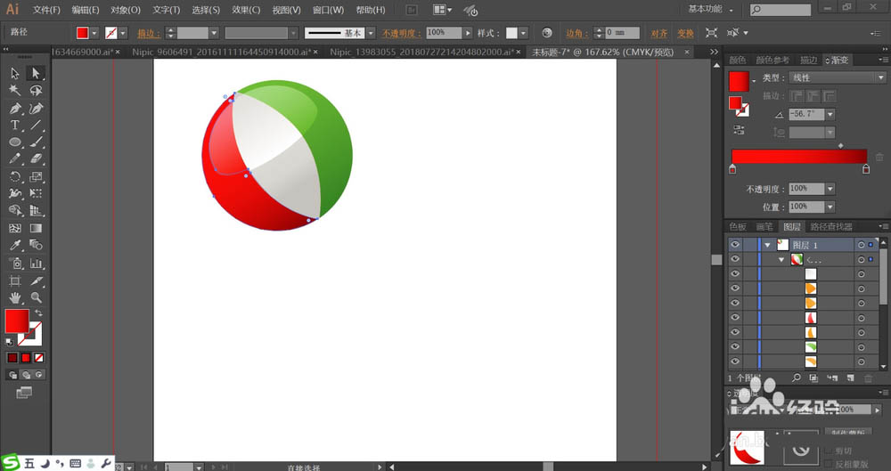Image resolution: width=891 pixels, height=471 pixels.
Task: Select the Artboard tool
Action: pos(15,280)
